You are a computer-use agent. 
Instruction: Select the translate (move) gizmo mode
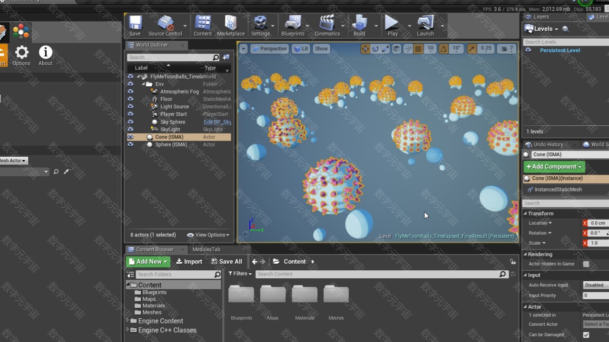point(365,48)
